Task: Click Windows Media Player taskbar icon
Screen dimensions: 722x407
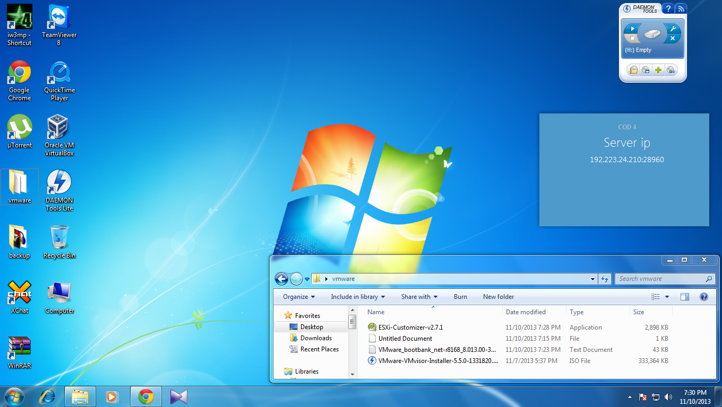Action: (112, 396)
